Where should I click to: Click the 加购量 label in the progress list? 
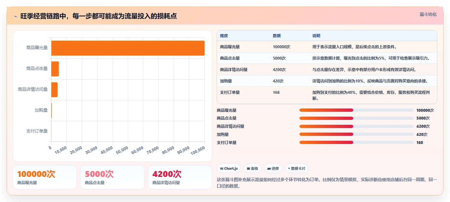(223, 134)
